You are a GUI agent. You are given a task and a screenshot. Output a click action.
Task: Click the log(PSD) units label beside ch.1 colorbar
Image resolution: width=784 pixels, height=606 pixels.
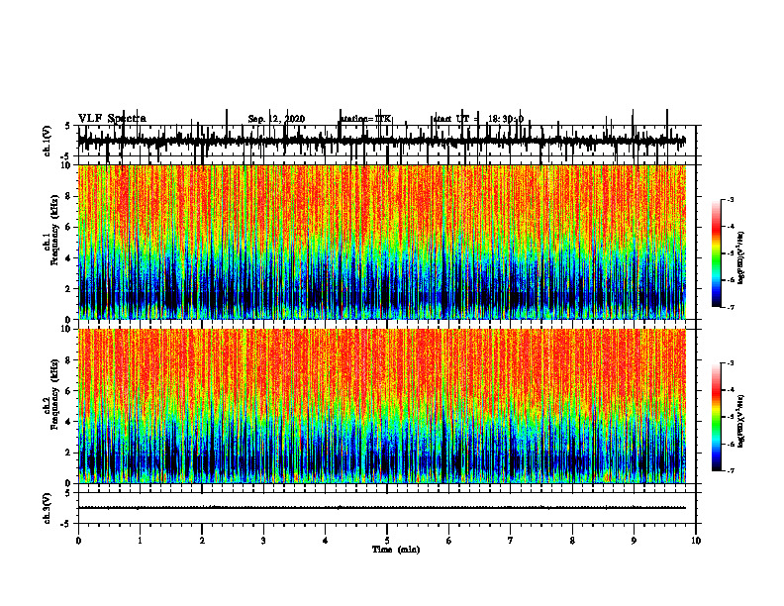[x=740, y=257]
